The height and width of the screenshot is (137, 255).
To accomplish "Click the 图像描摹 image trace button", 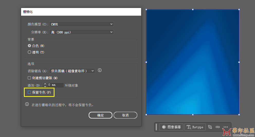I will point(171,127).
